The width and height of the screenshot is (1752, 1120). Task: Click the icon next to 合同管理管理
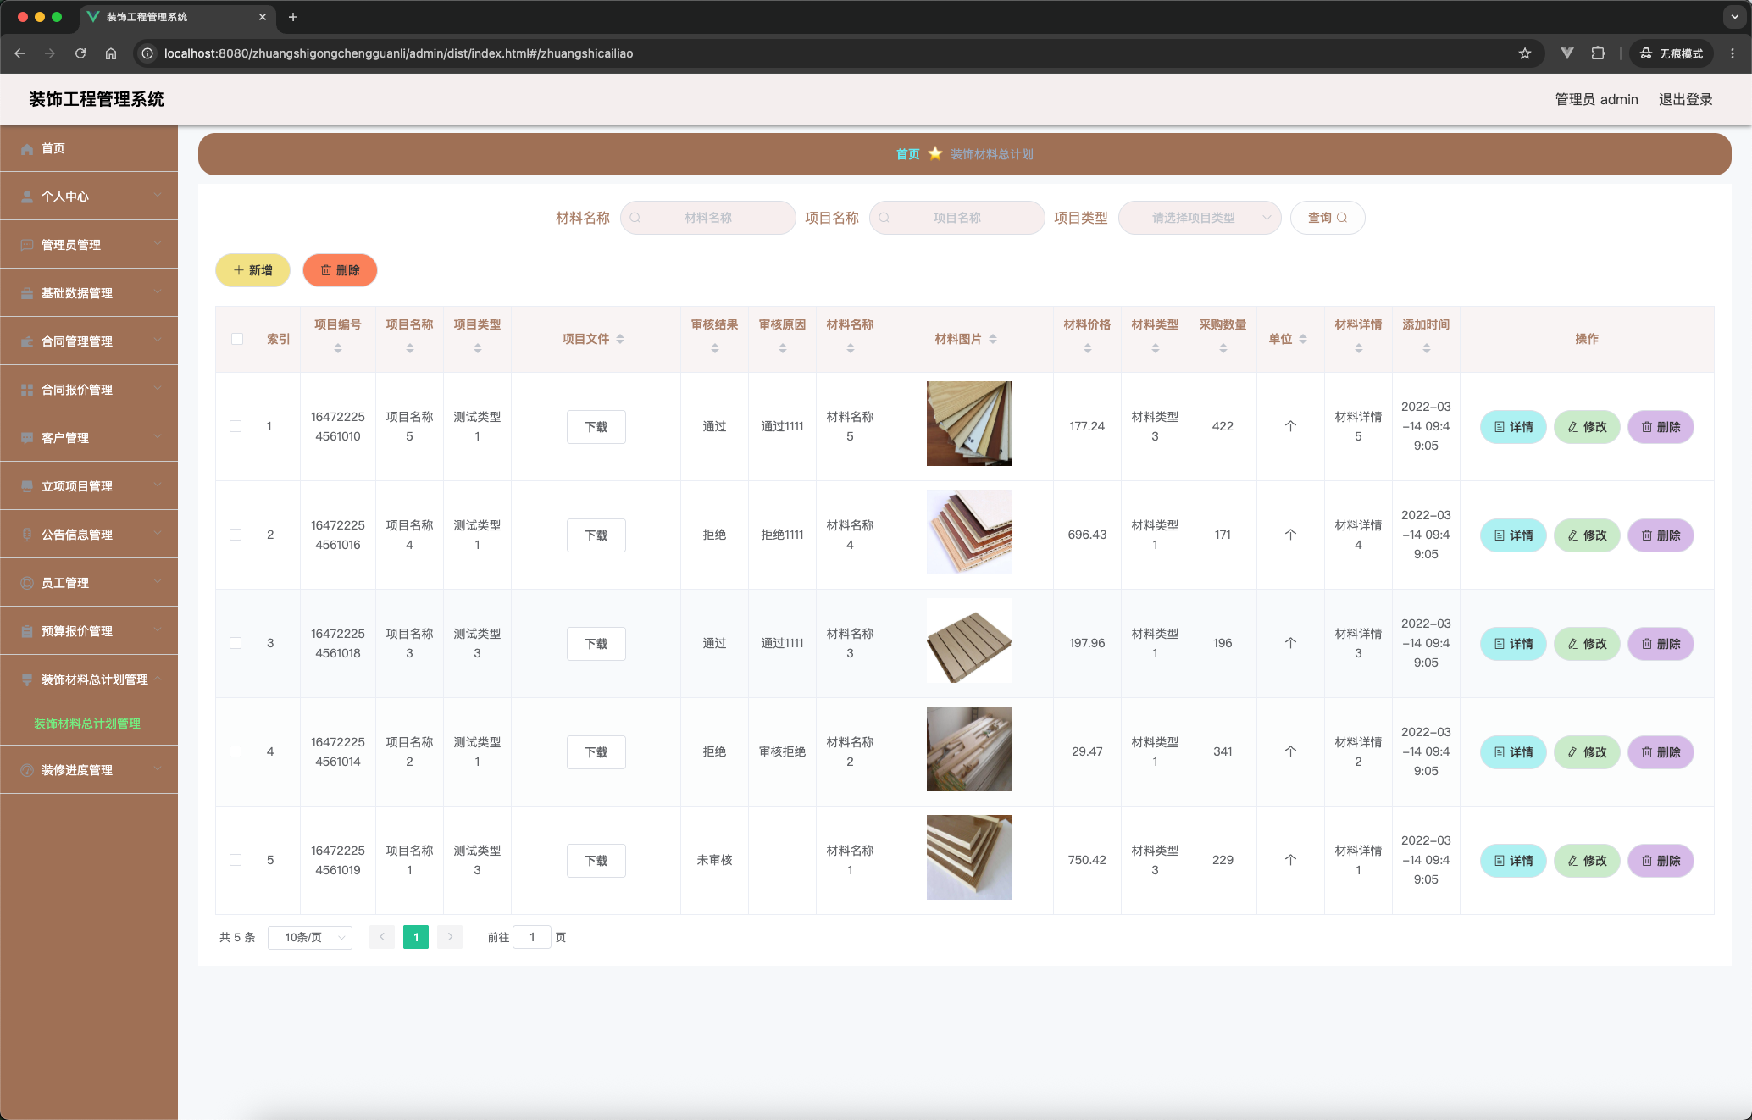coord(27,341)
